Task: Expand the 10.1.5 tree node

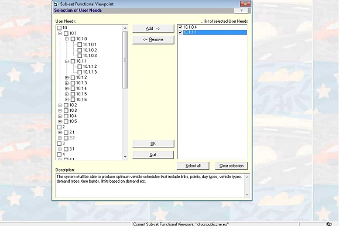Action: [x=67, y=94]
